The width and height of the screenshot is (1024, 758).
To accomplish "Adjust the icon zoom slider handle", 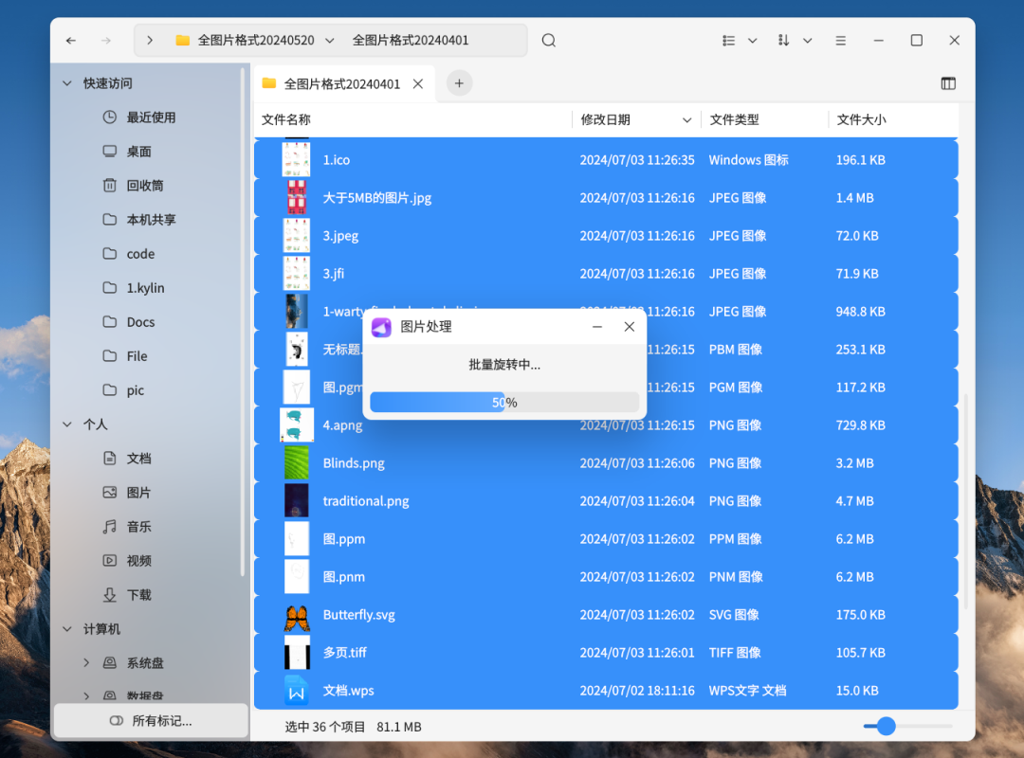I will [887, 726].
